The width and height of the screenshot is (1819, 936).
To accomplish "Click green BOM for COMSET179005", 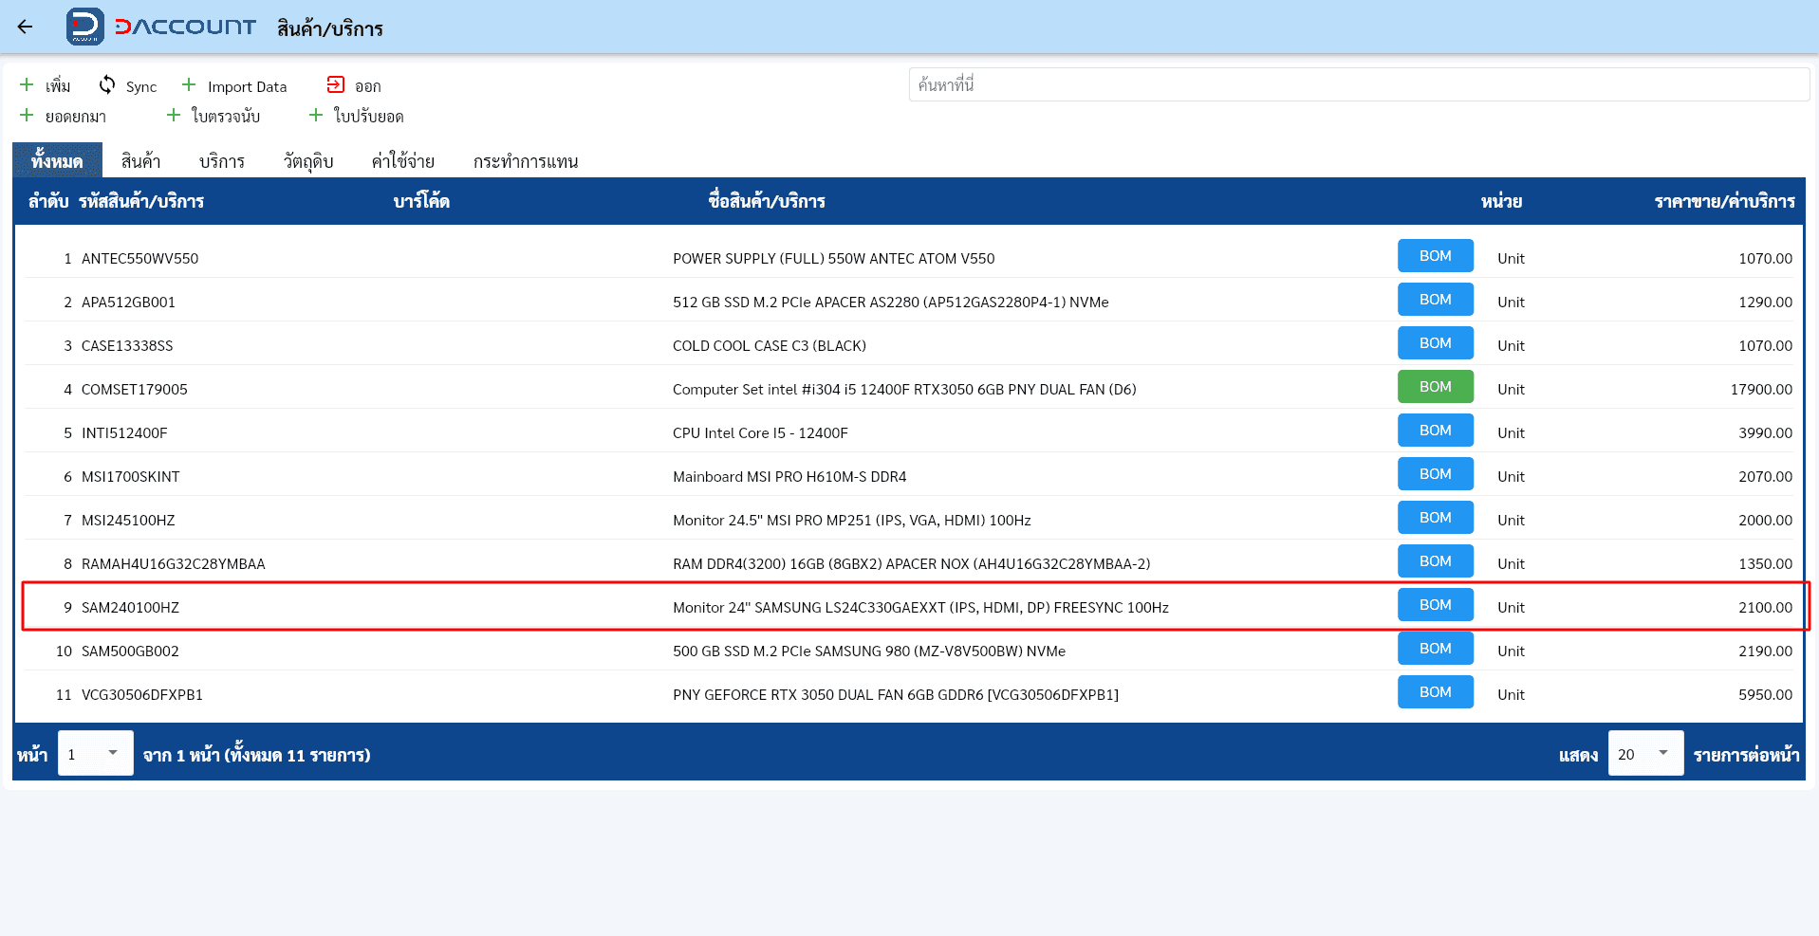I will [1436, 387].
